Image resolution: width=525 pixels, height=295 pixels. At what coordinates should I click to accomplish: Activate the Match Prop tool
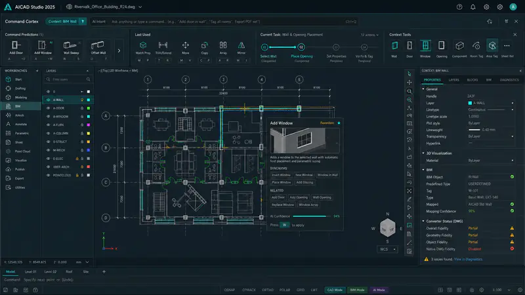(143, 47)
